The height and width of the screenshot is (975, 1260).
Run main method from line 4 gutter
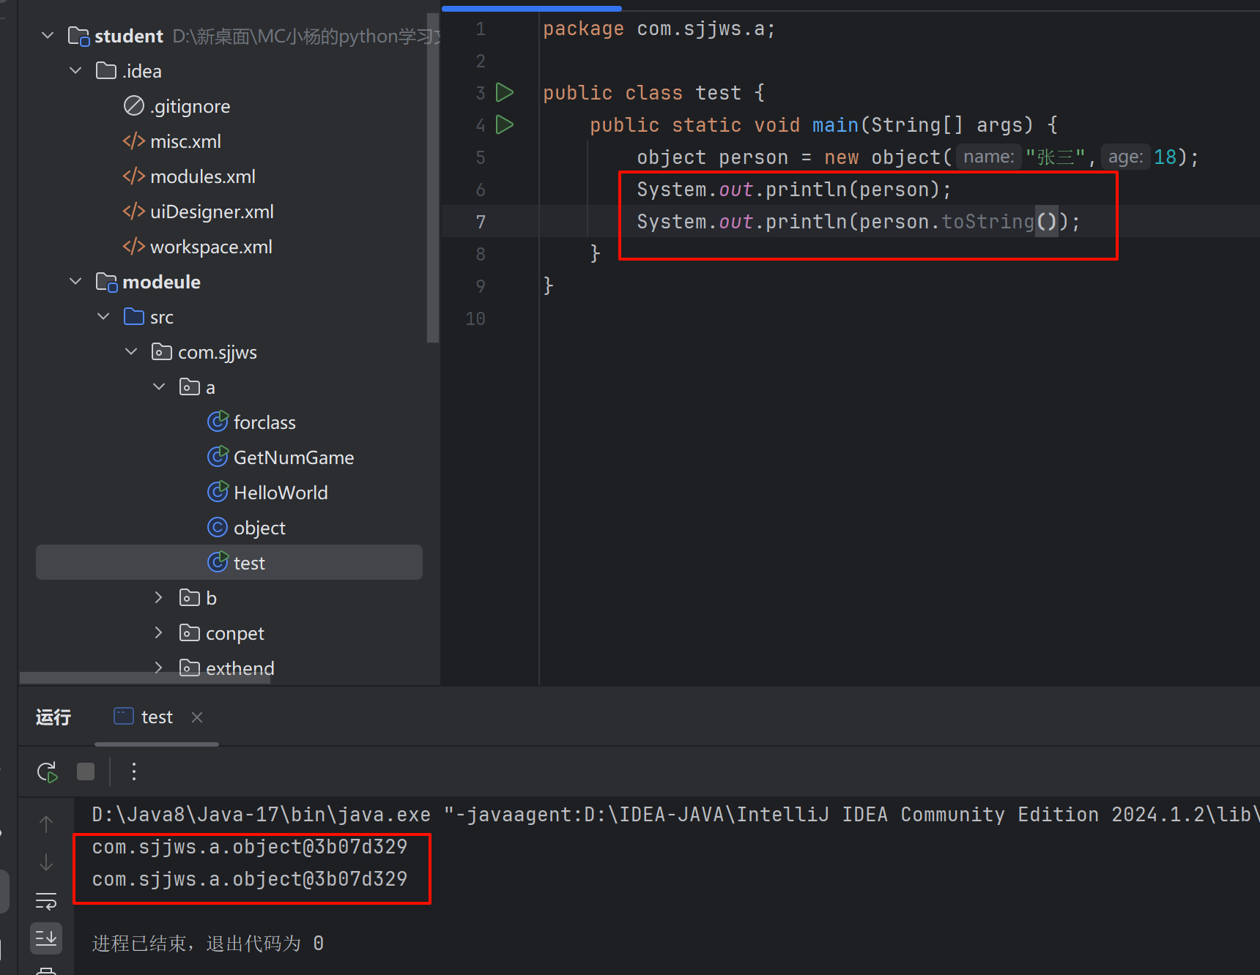pos(504,125)
